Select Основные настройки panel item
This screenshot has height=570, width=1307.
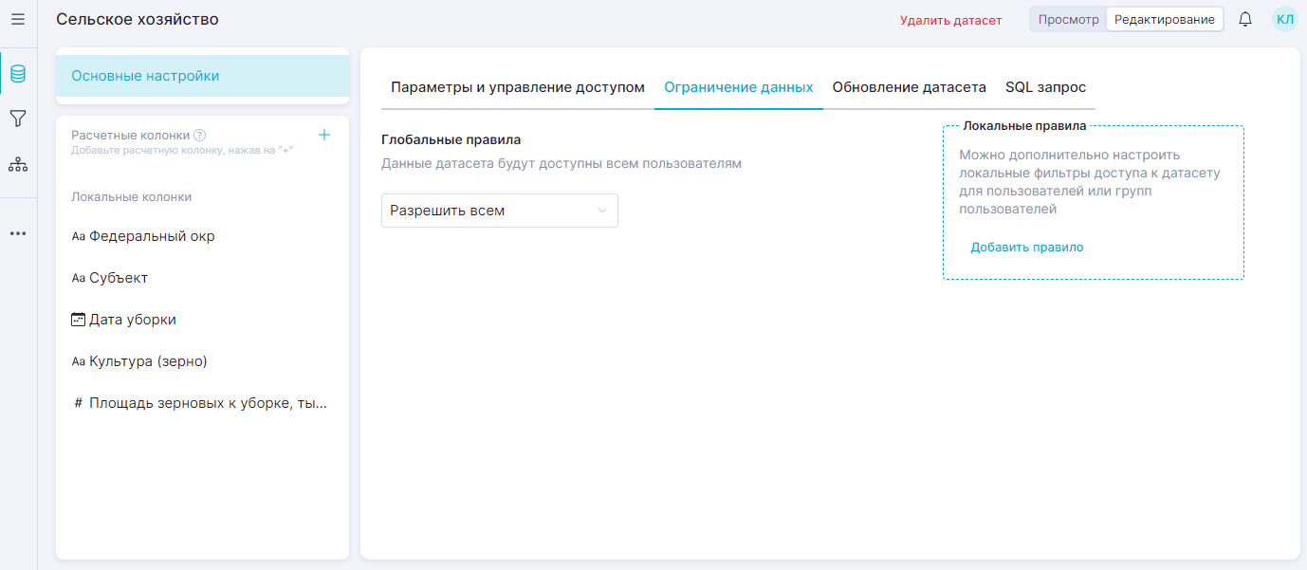202,76
